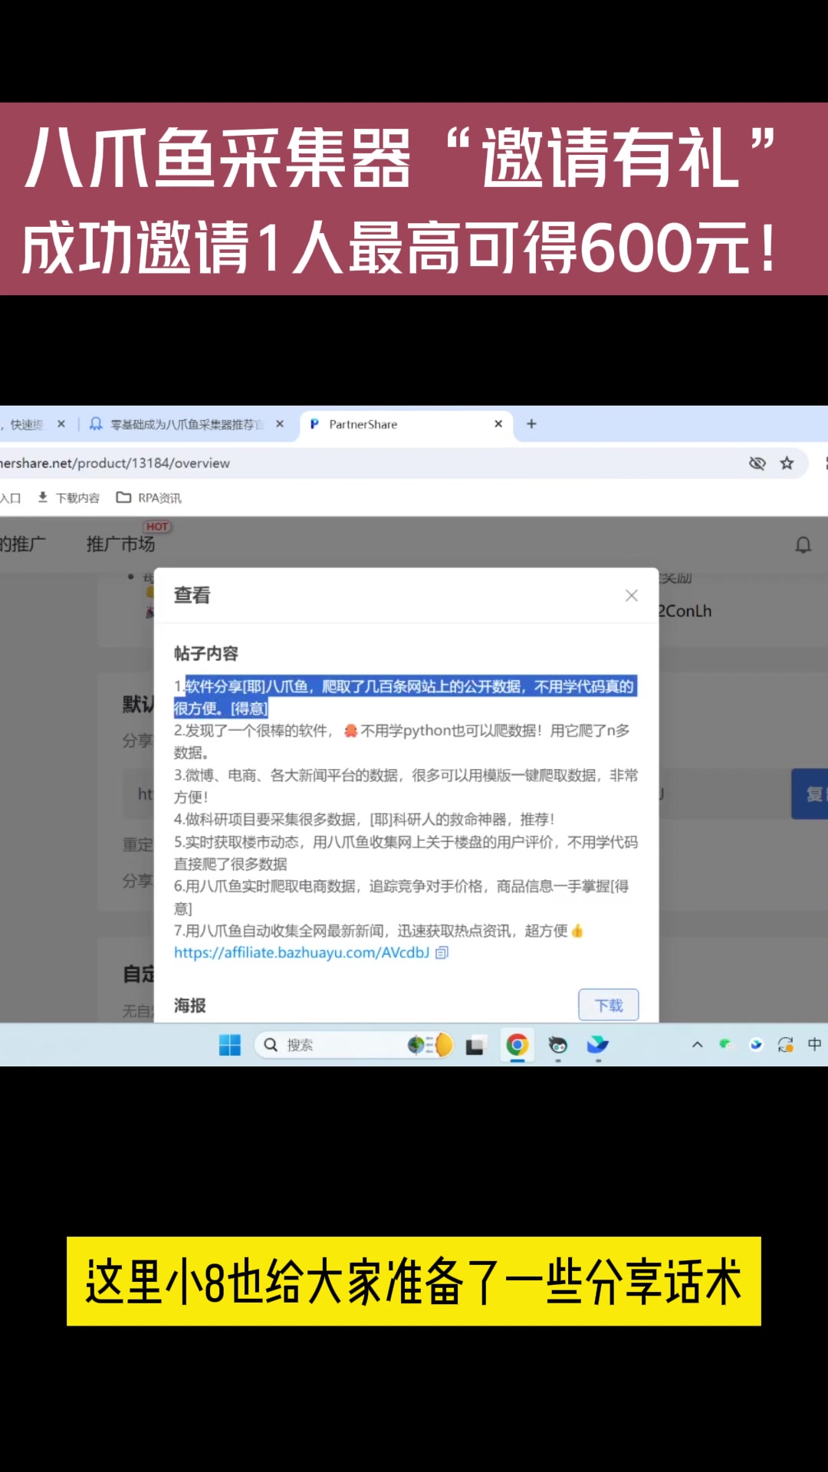
Task: Click the green WeChat tray icon
Action: tap(725, 1044)
